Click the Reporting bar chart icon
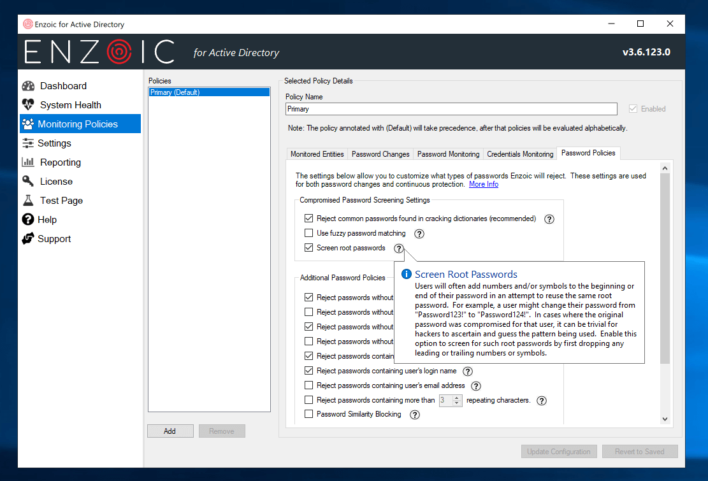708x481 pixels. (28, 162)
